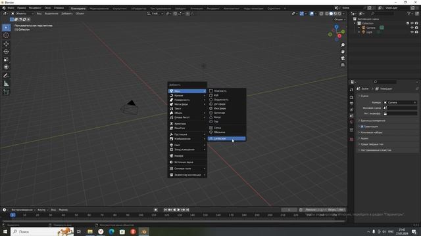Toggle render camera icon for Light row
This screenshot has width=421, height=236.
416,32
